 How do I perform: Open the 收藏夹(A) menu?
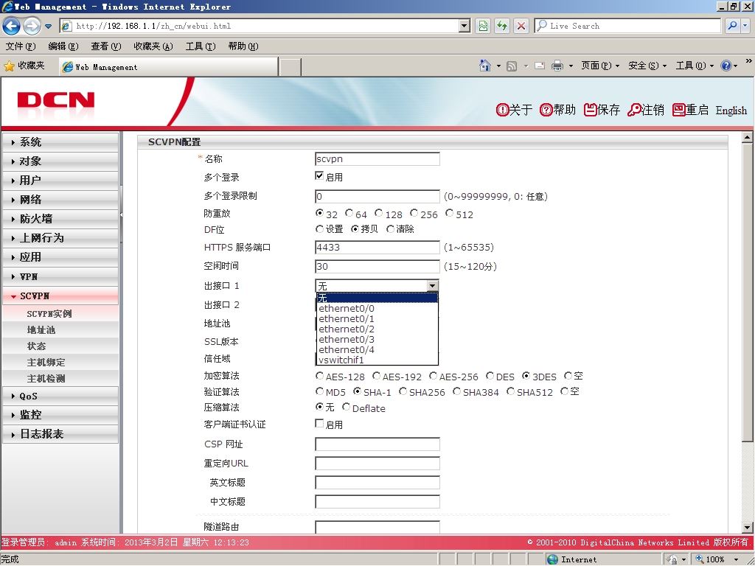click(153, 46)
